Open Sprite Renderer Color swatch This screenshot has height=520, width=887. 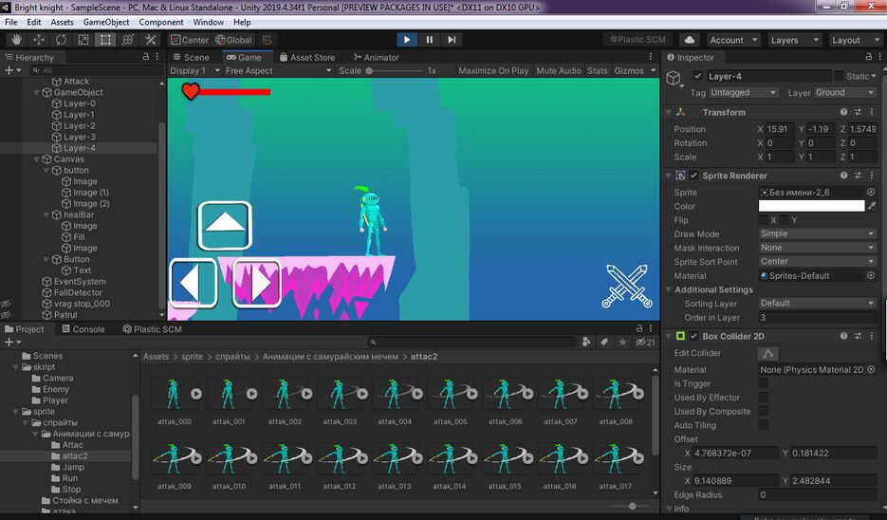811,206
